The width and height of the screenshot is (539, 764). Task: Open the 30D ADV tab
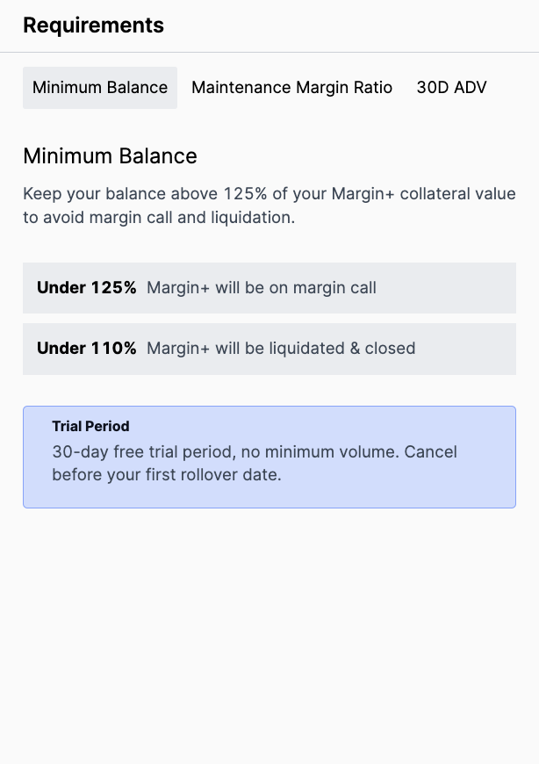click(451, 88)
